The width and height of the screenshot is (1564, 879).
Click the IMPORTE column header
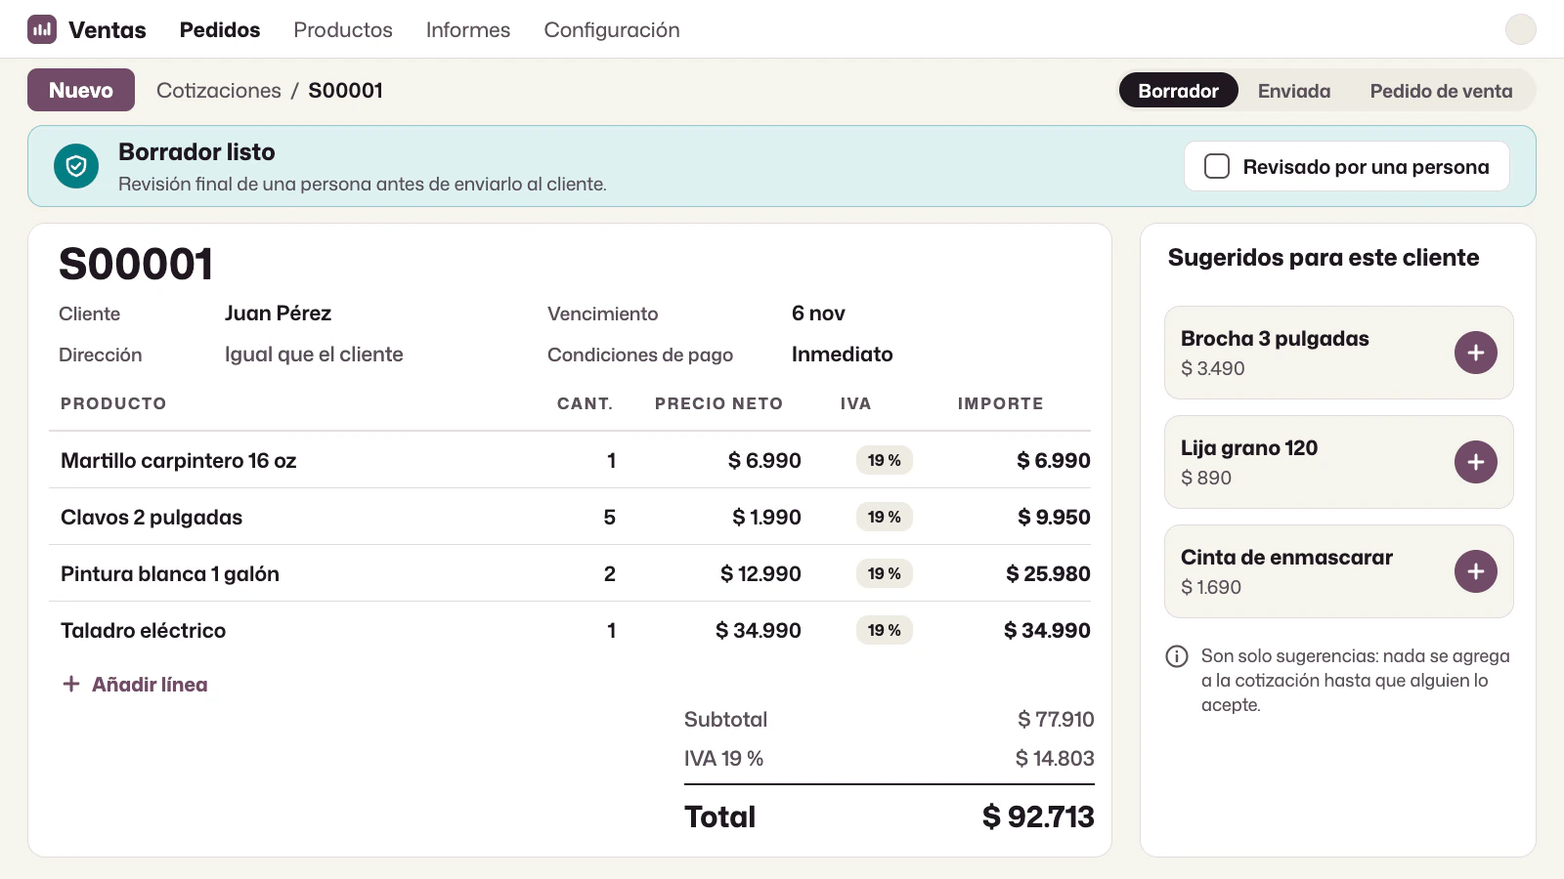1000,403
